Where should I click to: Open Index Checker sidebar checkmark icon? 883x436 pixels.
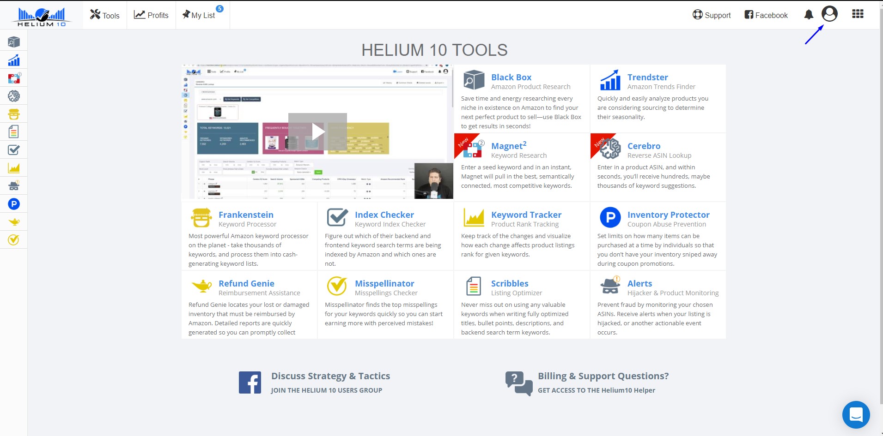pos(14,150)
